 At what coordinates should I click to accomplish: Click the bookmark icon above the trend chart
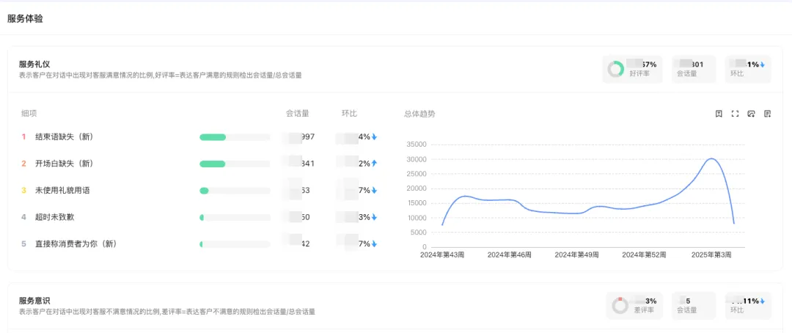pyautogui.click(x=719, y=114)
